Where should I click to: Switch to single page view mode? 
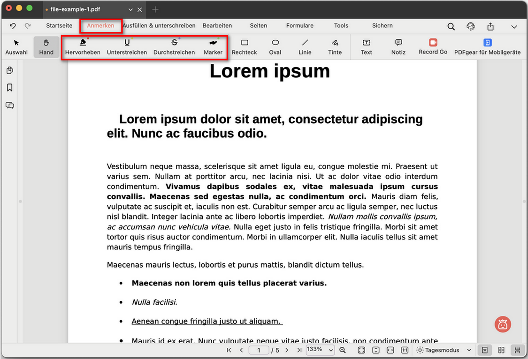coord(484,350)
